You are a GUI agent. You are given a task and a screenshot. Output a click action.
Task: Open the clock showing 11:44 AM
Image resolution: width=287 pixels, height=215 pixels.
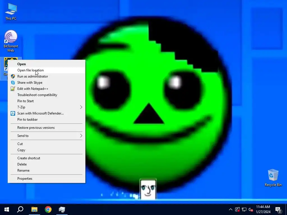click(263, 209)
